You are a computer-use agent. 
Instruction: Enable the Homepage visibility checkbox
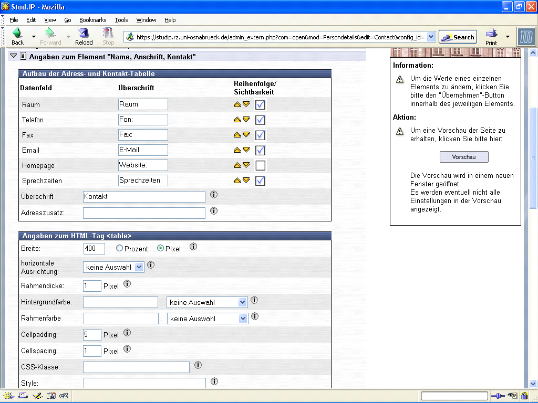[x=260, y=166]
